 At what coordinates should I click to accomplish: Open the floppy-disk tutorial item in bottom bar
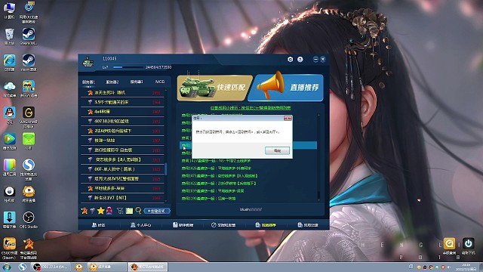(x=183, y=225)
